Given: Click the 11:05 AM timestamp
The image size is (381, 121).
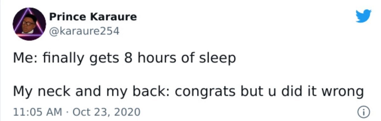Looking at the screenshot, I should (x=34, y=112).
